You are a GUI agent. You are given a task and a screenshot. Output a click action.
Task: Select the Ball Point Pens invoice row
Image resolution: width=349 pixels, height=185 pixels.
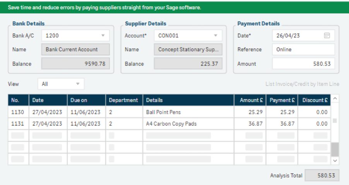point(169,112)
